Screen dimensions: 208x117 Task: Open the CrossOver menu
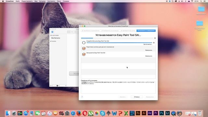10,1
